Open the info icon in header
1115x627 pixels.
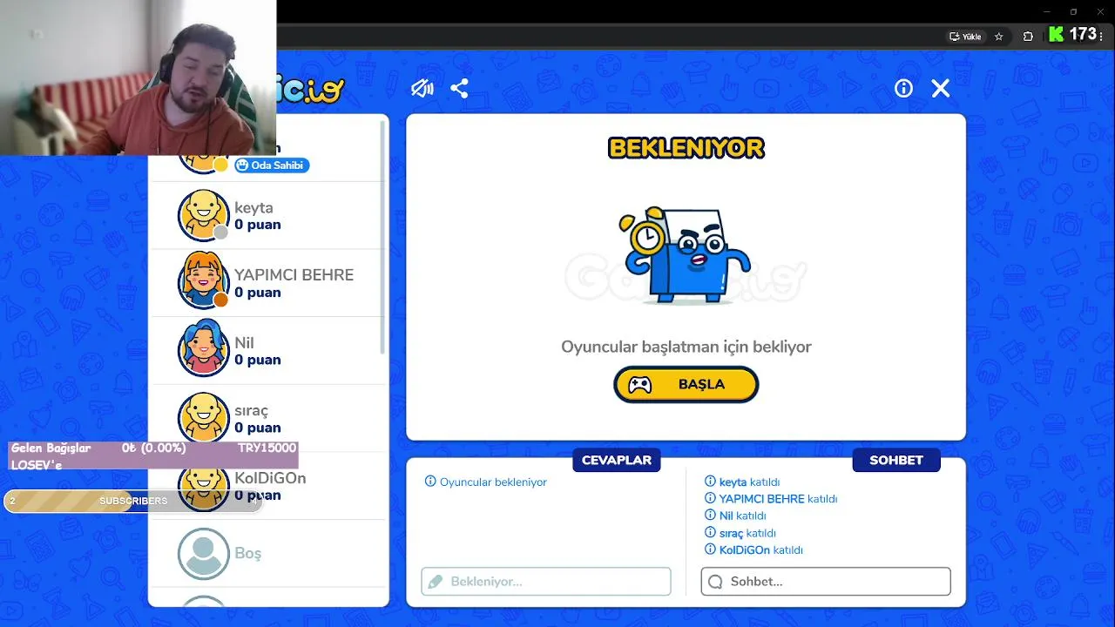(x=903, y=88)
